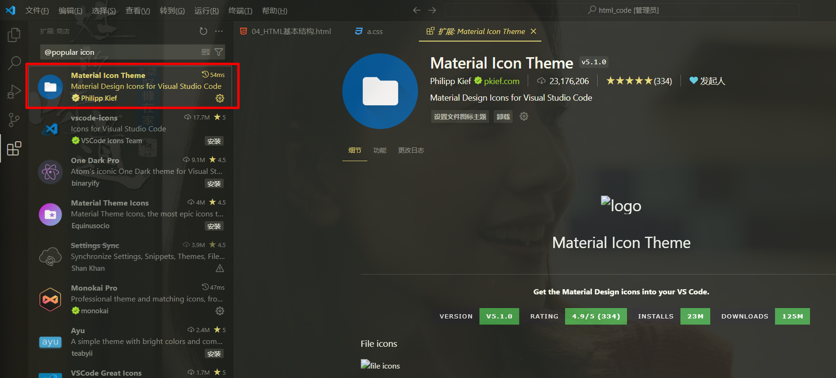This screenshot has width=836, height=378.
Task: Switch to 细节 details tab
Action: click(x=355, y=150)
